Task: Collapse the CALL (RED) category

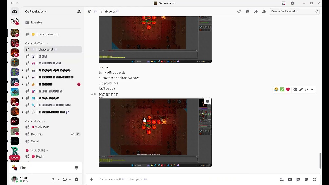Action: tap(37, 150)
